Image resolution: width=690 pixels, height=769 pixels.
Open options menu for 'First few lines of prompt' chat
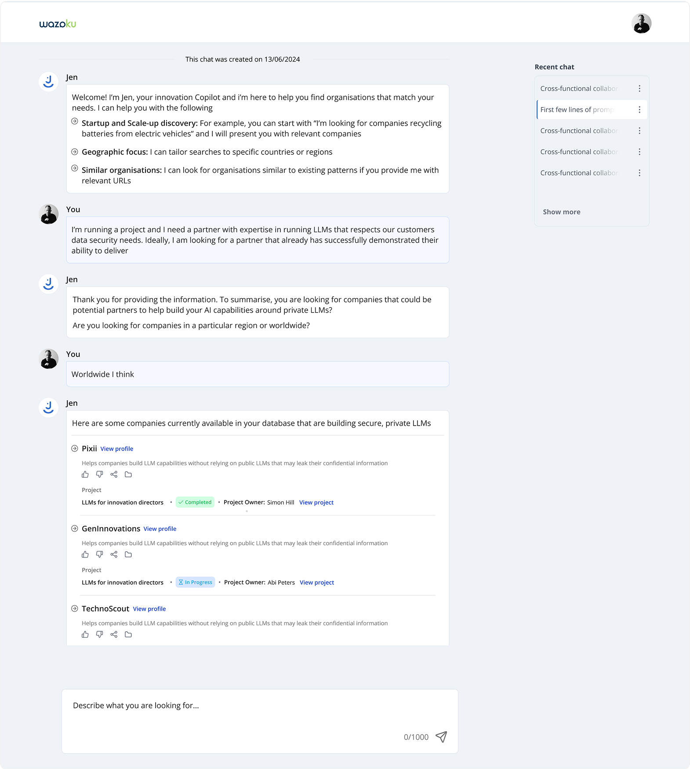tap(639, 109)
